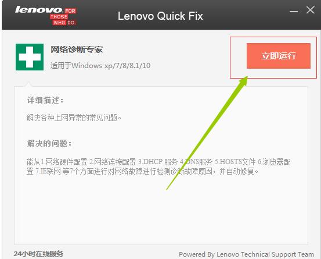Click the 解决各种上网异常的常见问题 description line
321x259 pixels.
coord(74,118)
